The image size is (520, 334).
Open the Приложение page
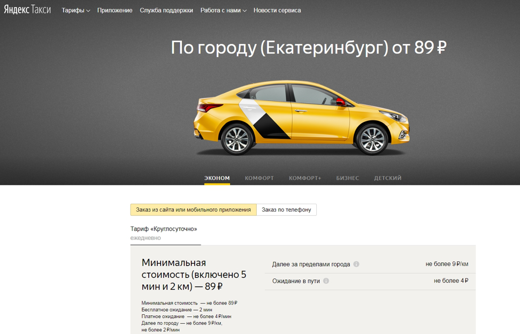114,10
